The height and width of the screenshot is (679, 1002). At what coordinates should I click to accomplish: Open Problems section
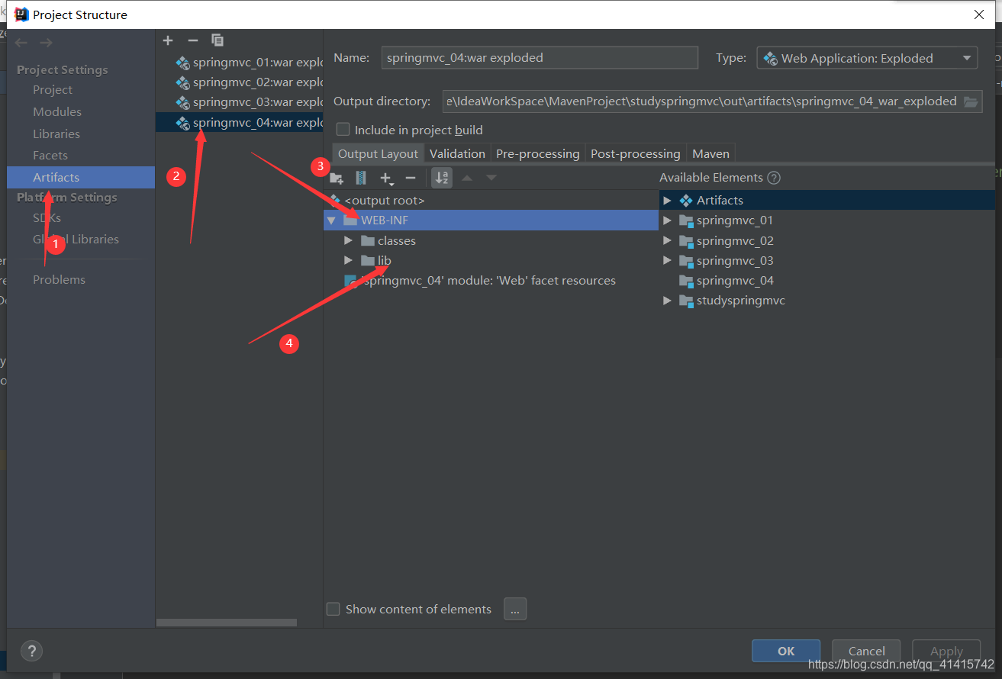[x=59, y=279]
